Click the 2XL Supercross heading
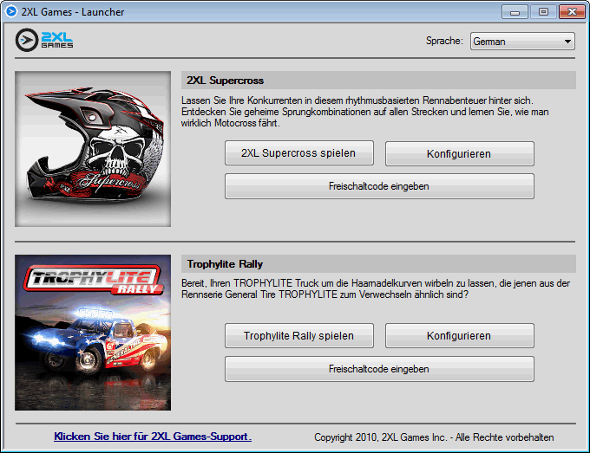The image size is (590, 453). 225,81
